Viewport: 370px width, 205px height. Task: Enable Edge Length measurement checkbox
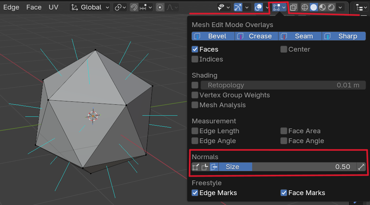(195, 131)
